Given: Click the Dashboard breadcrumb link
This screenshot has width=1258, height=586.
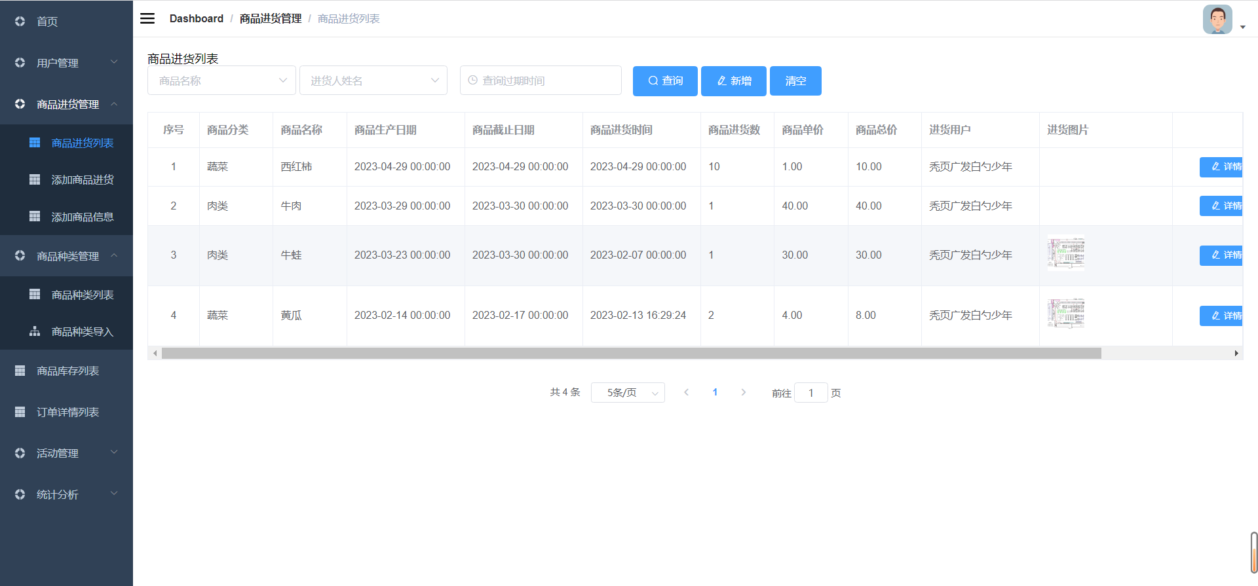Looking at the screenshot, I should pyautogui.click(x=197, y=18).
